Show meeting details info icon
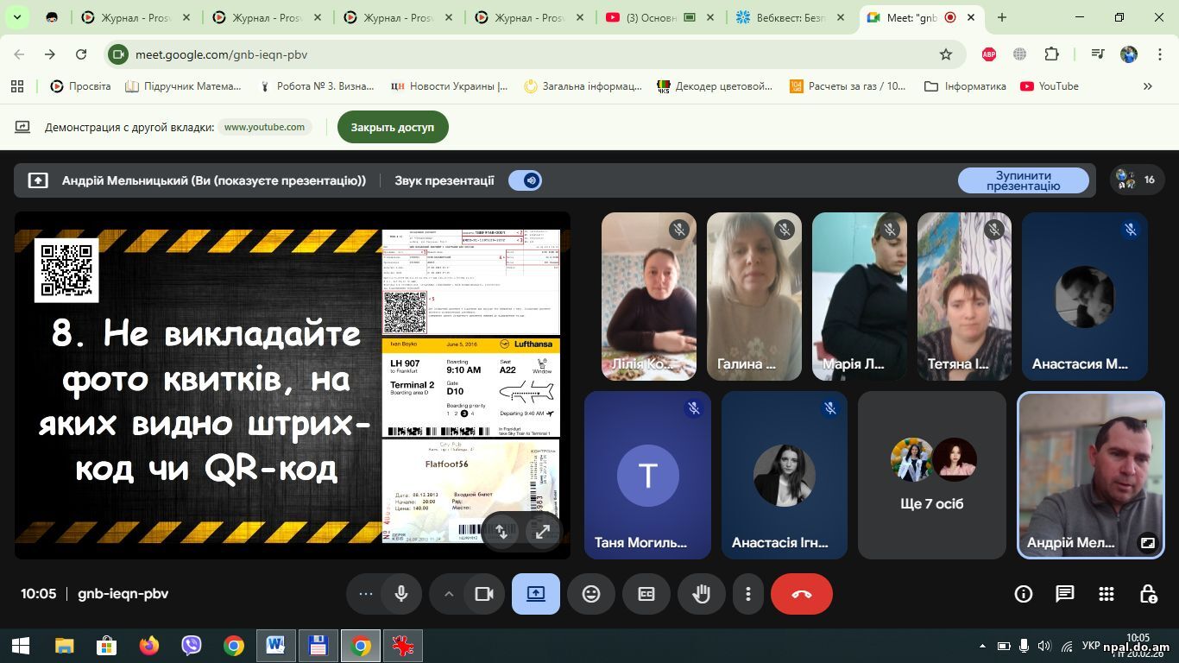 click(x=1024, y=594)
